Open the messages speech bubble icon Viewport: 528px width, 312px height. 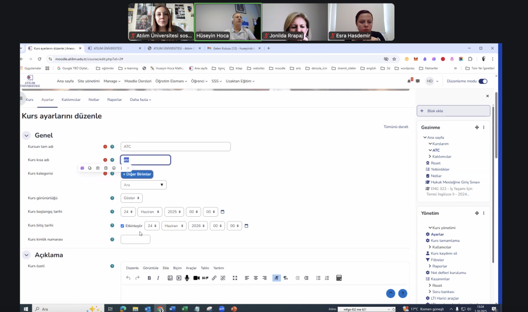(x=418, y=81)
